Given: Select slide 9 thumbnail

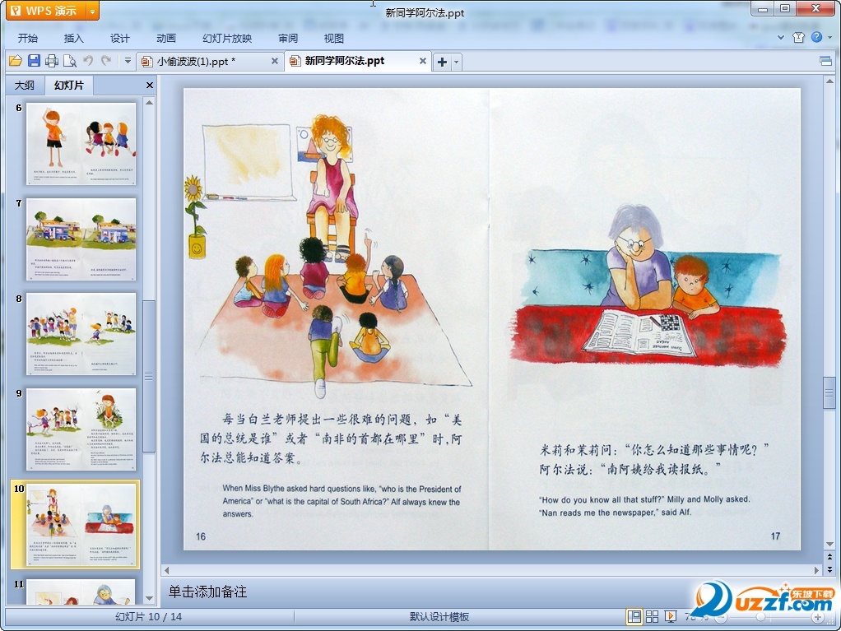Looking at the screenshot, I should pyautogui.click(x=81, y=429).
